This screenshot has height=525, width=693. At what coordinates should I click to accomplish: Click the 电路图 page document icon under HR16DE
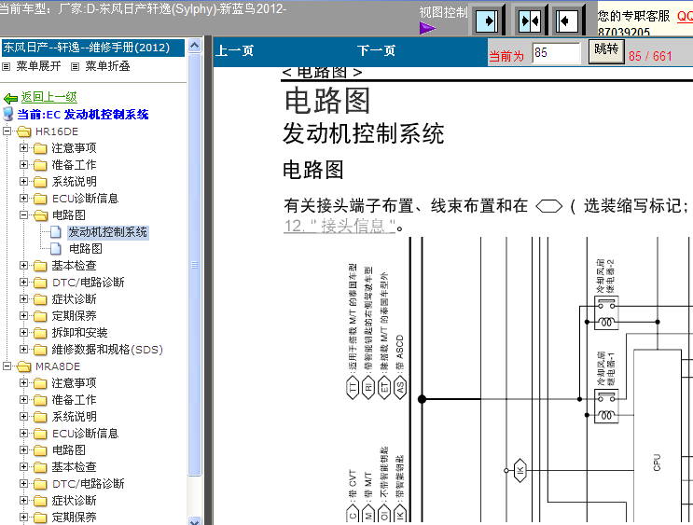point(56,249)
